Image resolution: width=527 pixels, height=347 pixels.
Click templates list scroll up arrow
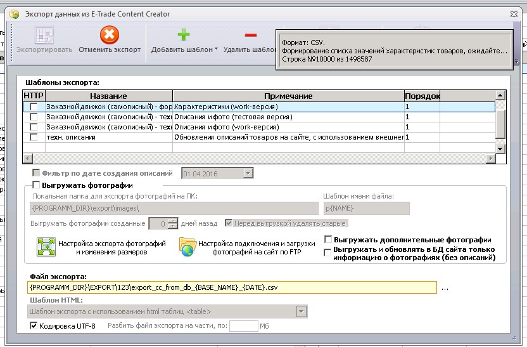500,96
